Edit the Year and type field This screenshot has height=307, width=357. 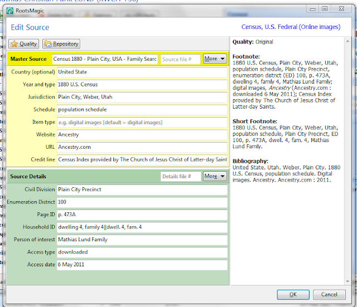pos(142,85)
